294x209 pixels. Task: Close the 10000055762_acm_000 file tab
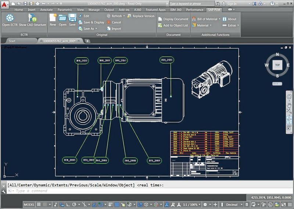(x=79, y=41)
